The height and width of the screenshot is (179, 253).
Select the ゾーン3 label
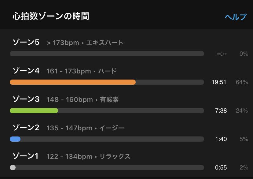pyautogui.click(x=26, y=99)
